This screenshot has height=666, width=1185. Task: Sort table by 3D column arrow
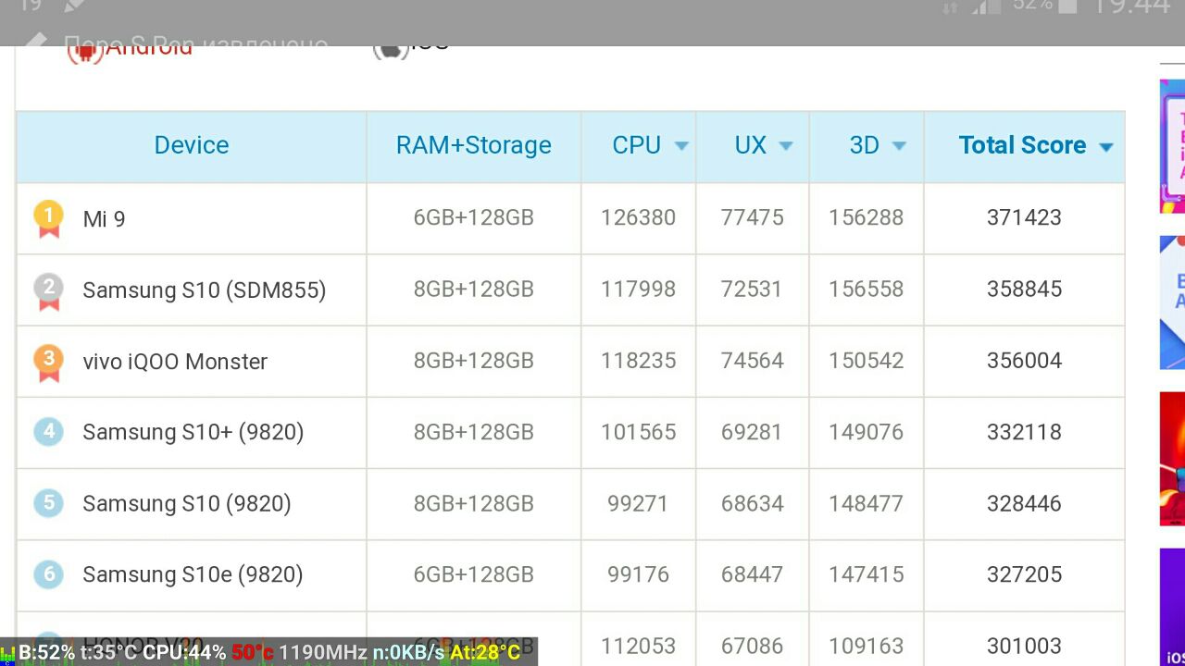click(x=898, y=146)
